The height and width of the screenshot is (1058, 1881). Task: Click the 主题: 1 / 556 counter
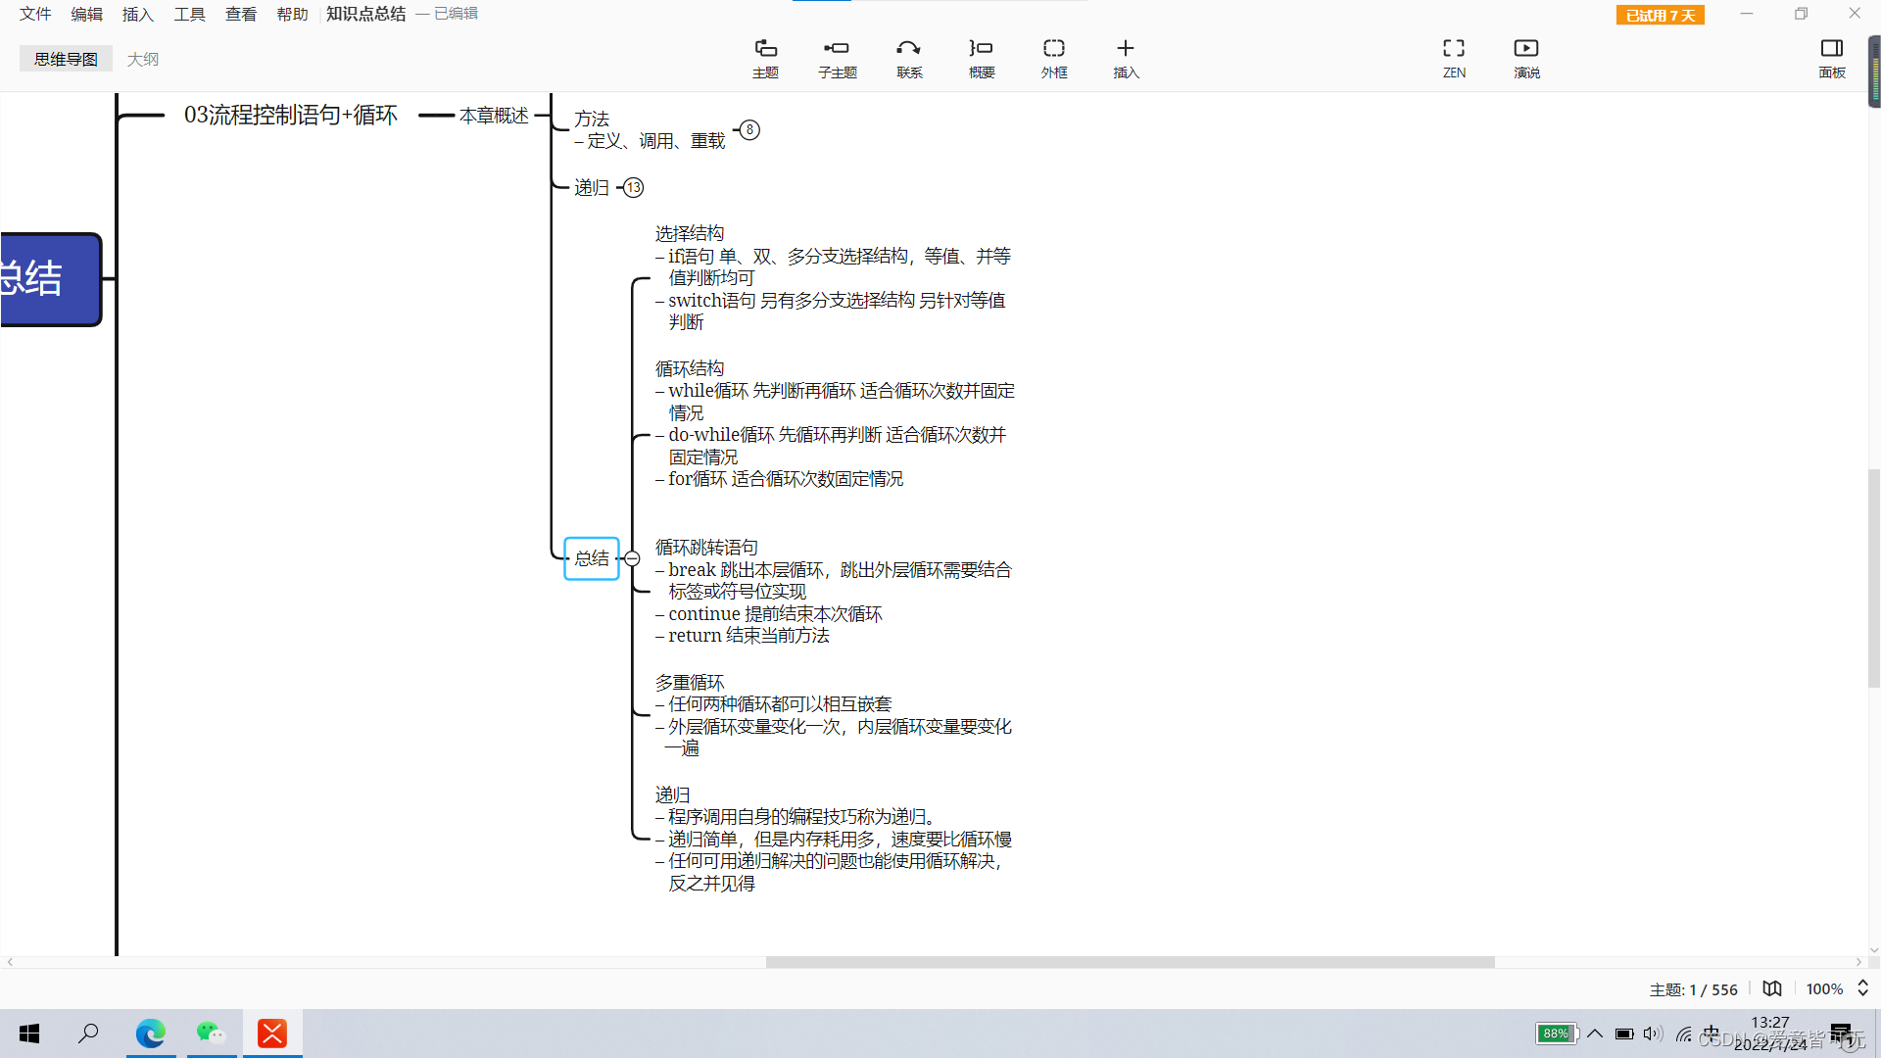[x=1693, y=989]
